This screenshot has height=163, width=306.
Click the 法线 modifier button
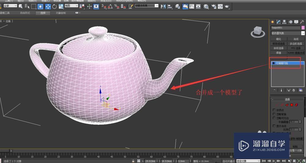[296, 39]
